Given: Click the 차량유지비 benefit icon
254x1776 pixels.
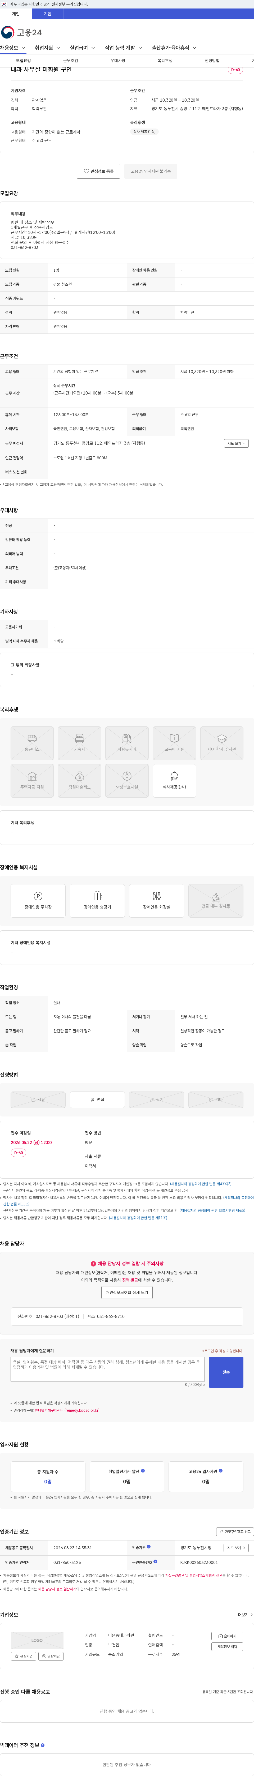Looking at the screenshot, I should (x=127, y=743).
